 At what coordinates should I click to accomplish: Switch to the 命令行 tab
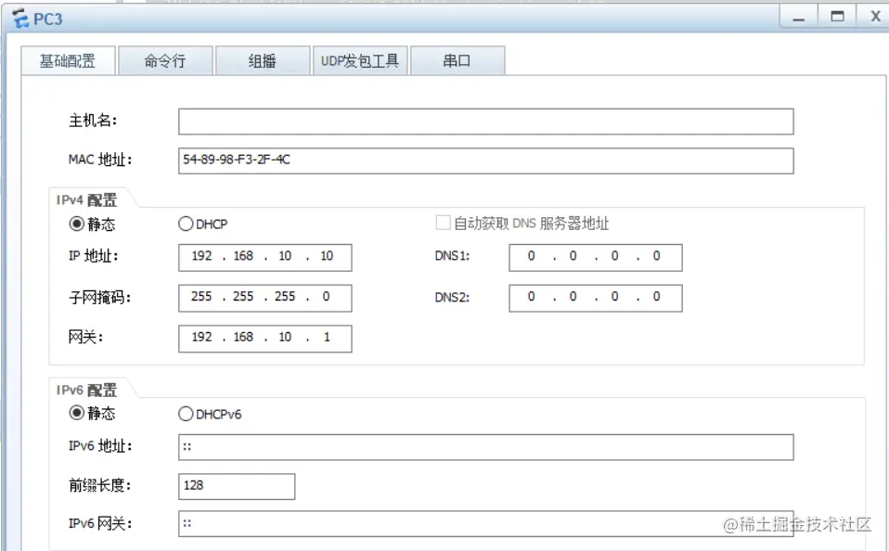pos(165,59)
